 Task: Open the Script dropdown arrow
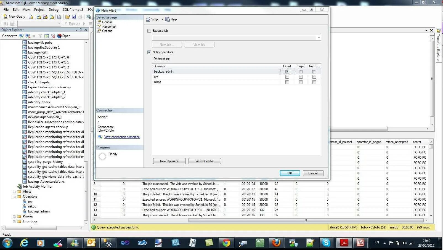162,19
